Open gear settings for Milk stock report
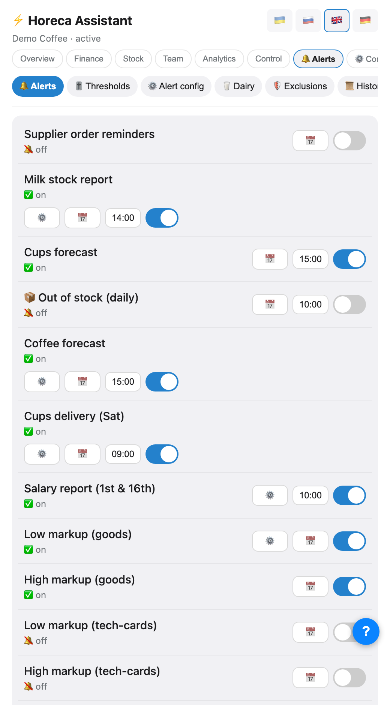This screenshot has height=705, width=390. click(42, 218)
